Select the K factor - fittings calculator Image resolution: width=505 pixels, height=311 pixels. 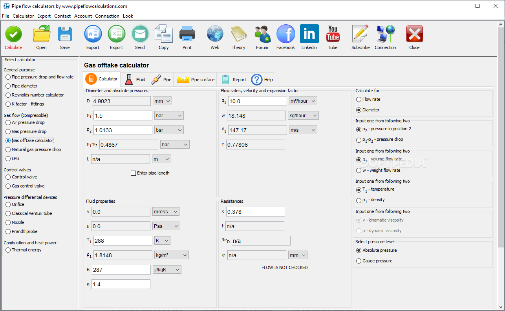[25, 104]
